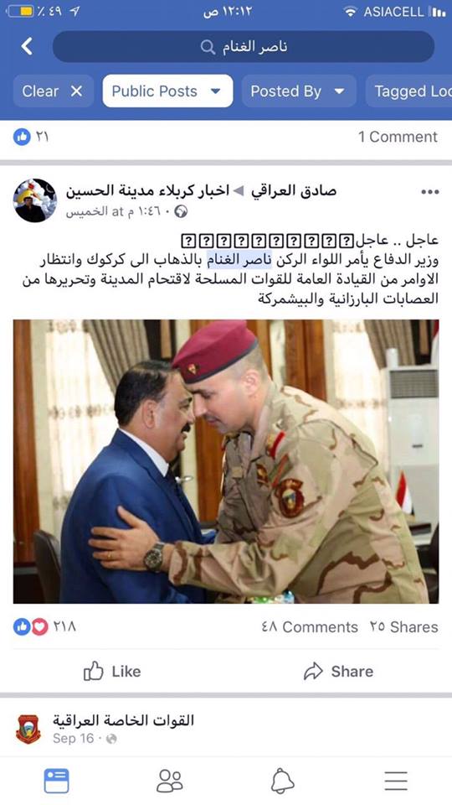452x805 pixels.
Task: Expand the Public Posts filter dropdown
Action: click(167, 91)
